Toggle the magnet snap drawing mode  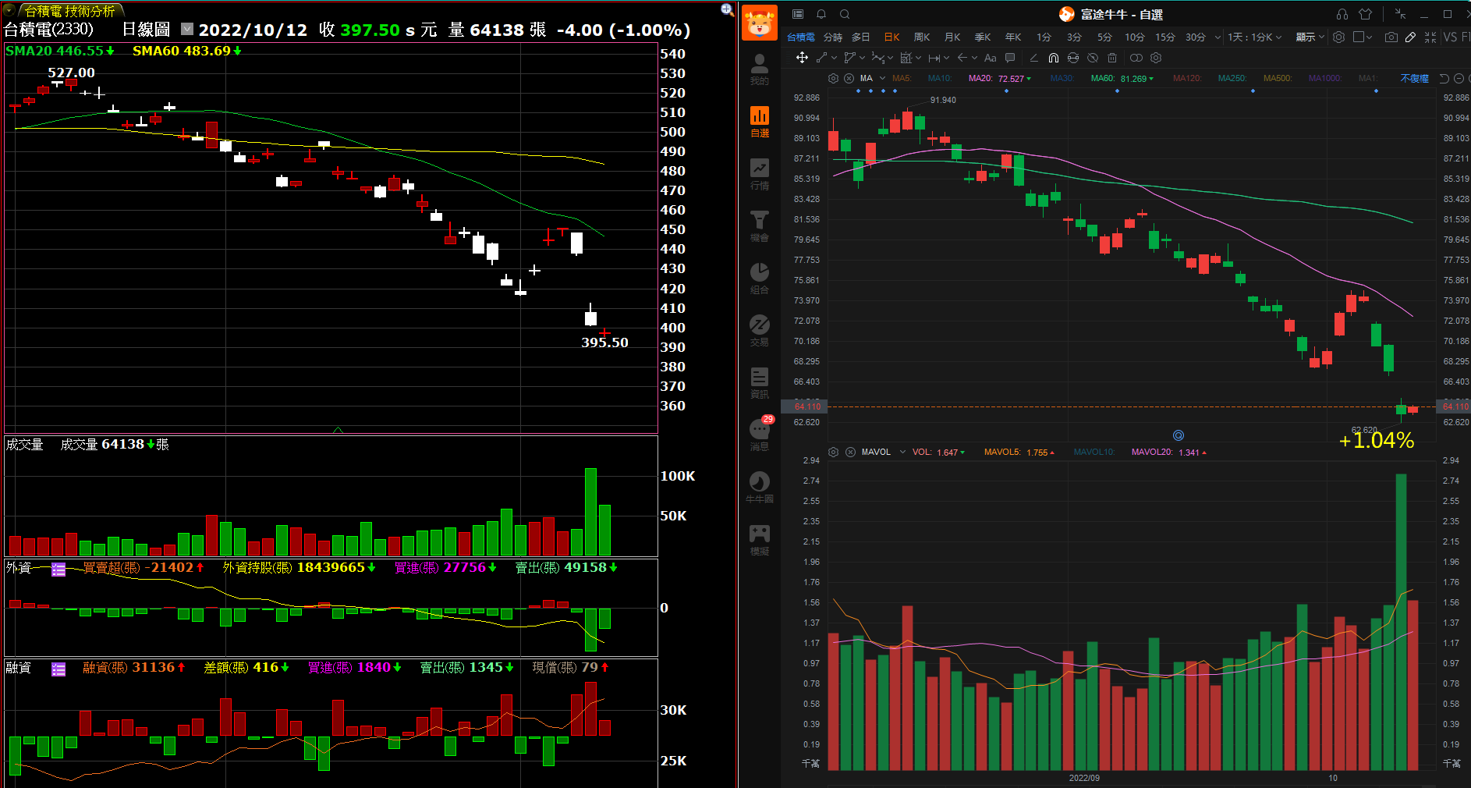[x=1054, y=58]
